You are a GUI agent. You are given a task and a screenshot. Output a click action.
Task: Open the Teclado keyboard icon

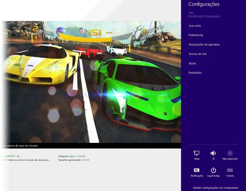(x=230, y=170)
